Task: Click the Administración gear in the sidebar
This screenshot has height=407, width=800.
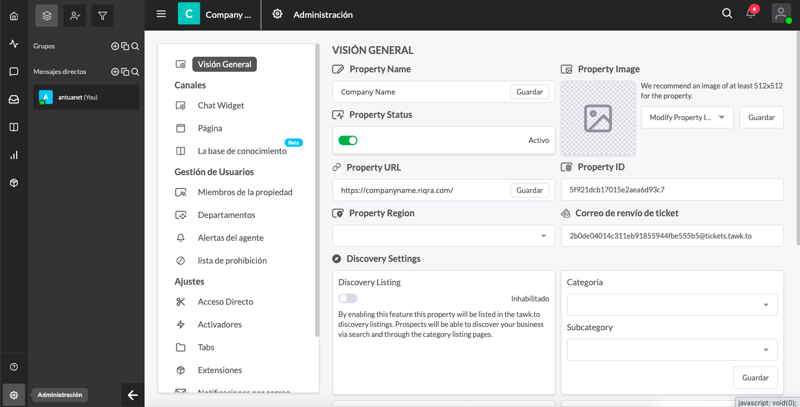Action: [x=14, y=395]
